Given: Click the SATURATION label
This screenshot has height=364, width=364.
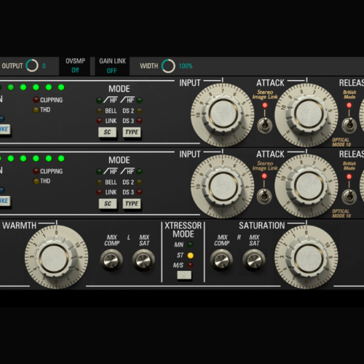Looking at the screenshot, I should 262,226.
